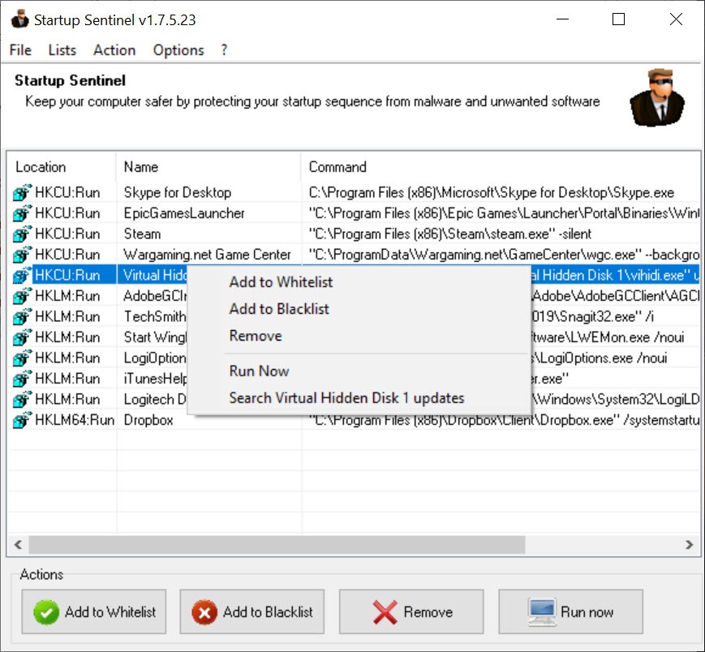
Task: Click the wgc.exe command path cell
Action: (504, 255)
